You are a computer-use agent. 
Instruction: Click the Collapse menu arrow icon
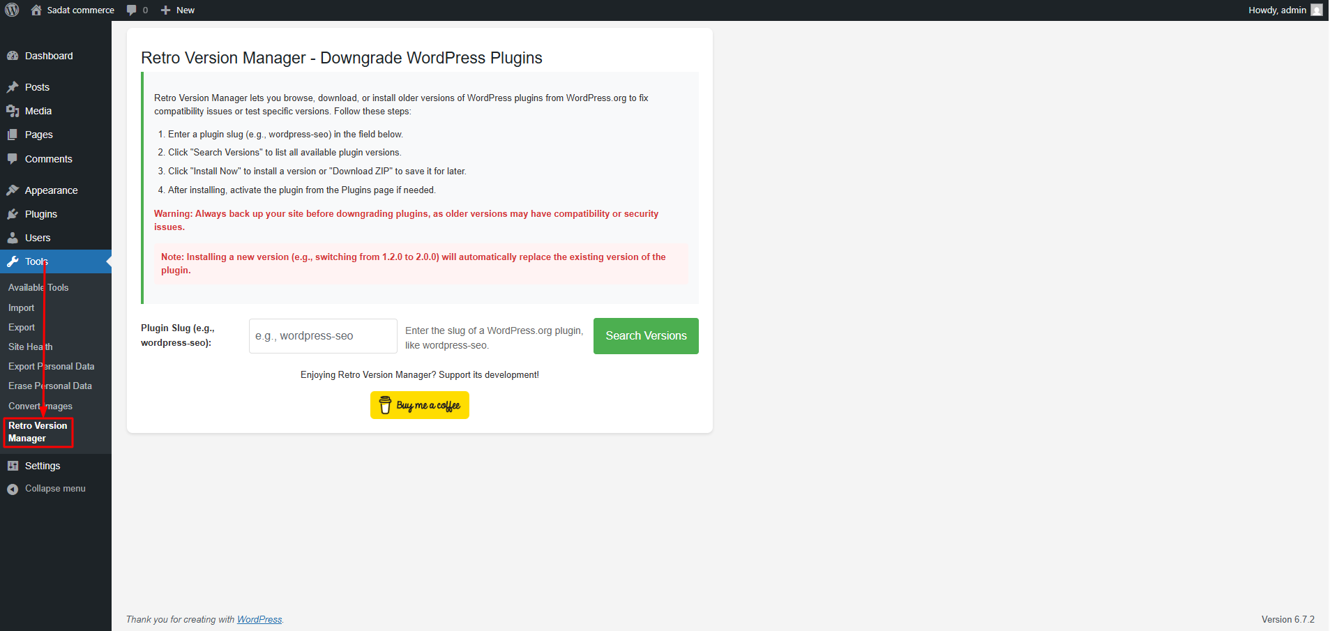pyautogui.click(x=13, y=489)
